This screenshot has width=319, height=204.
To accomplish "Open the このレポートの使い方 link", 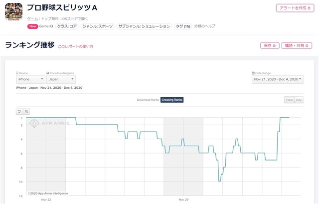I will (75, 46).
